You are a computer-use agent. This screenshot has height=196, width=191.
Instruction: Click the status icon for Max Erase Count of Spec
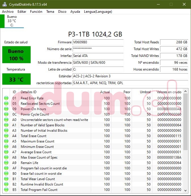[x=6, y=157]
